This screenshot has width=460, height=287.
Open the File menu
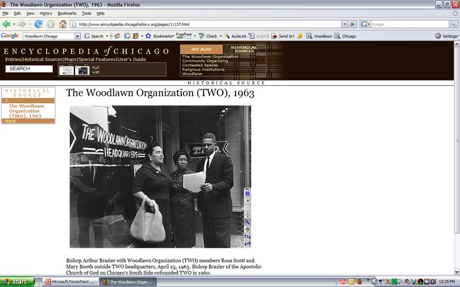point(5,13)
